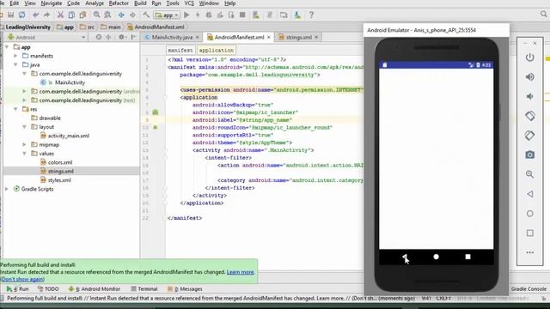This screenshot has width=550, height=309.
Task: Click the Cut scissors icon
Action: click(x=60, y=15)
